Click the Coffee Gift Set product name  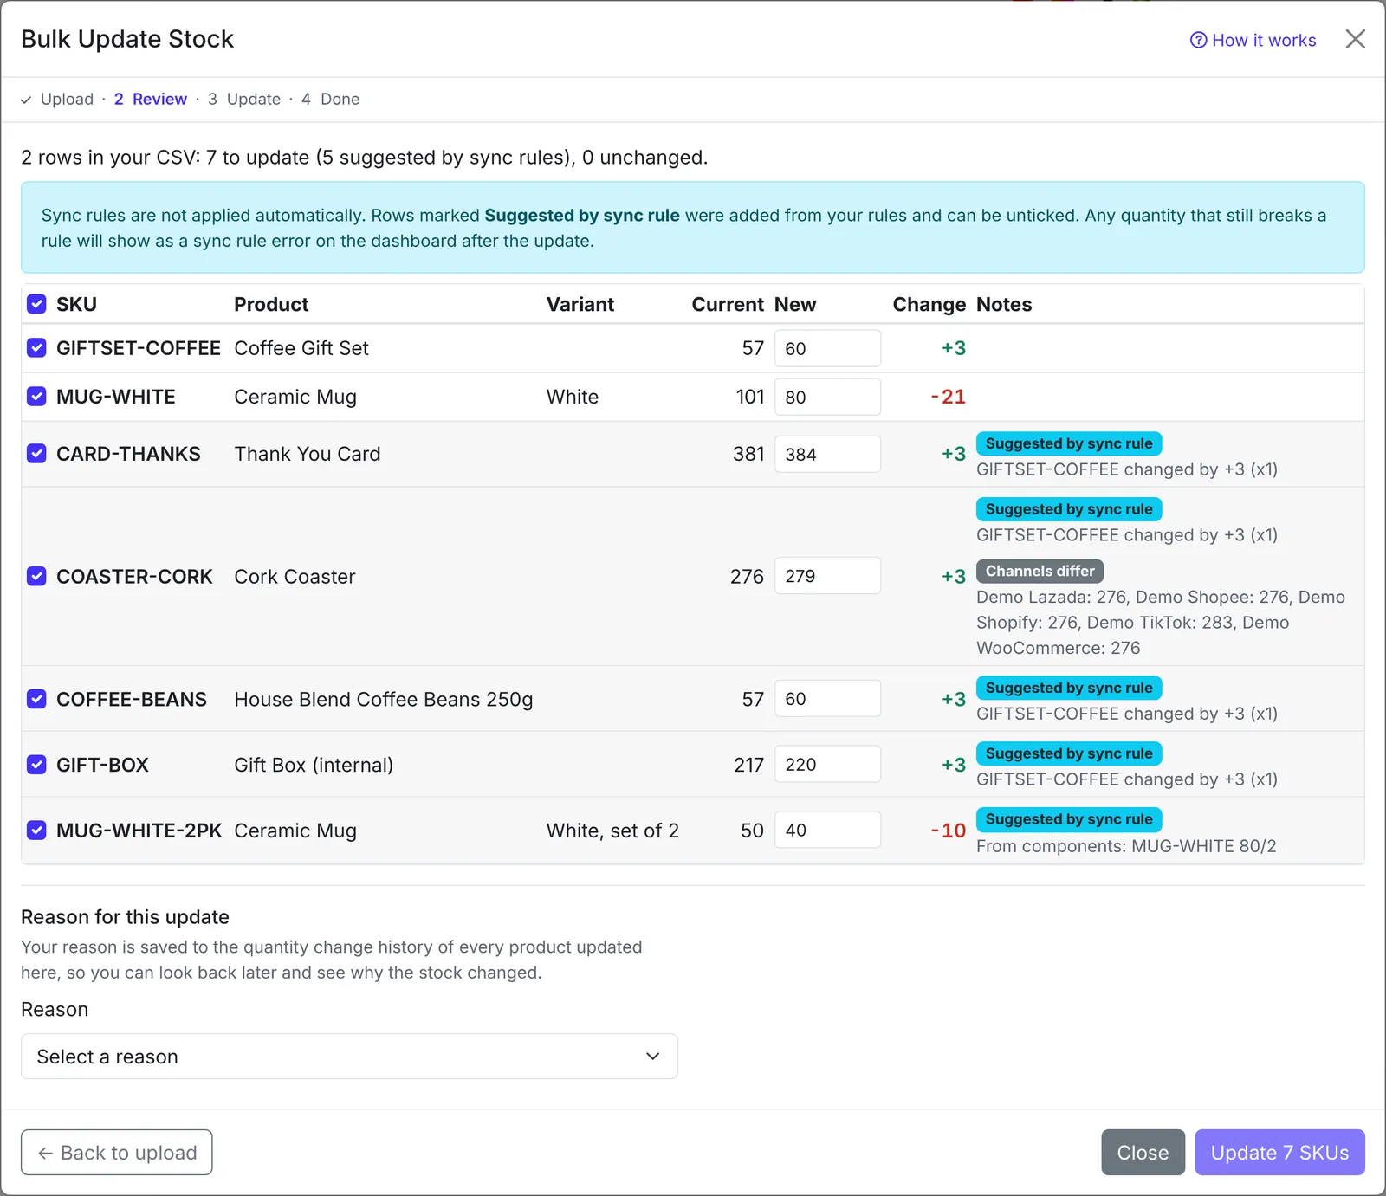click(x=301, y=348)
